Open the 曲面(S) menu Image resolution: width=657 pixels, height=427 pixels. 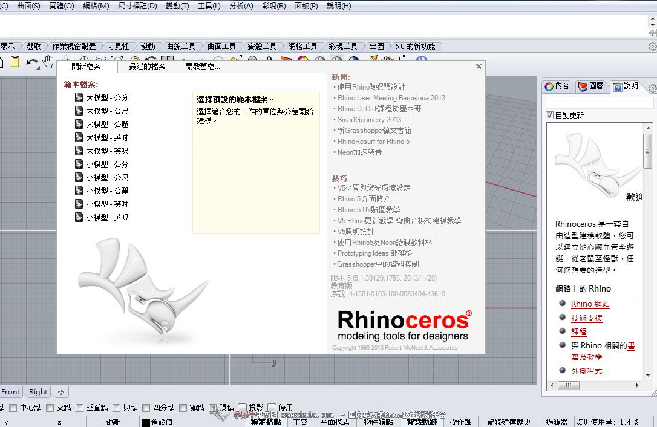[x=29, y=6]
